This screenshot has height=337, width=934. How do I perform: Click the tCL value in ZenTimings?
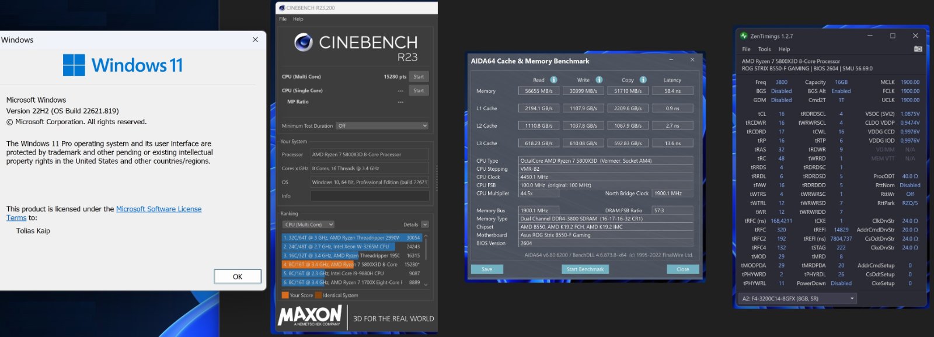tap(781, 114)
